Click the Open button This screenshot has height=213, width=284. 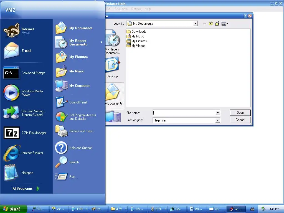tap(240, 113)
